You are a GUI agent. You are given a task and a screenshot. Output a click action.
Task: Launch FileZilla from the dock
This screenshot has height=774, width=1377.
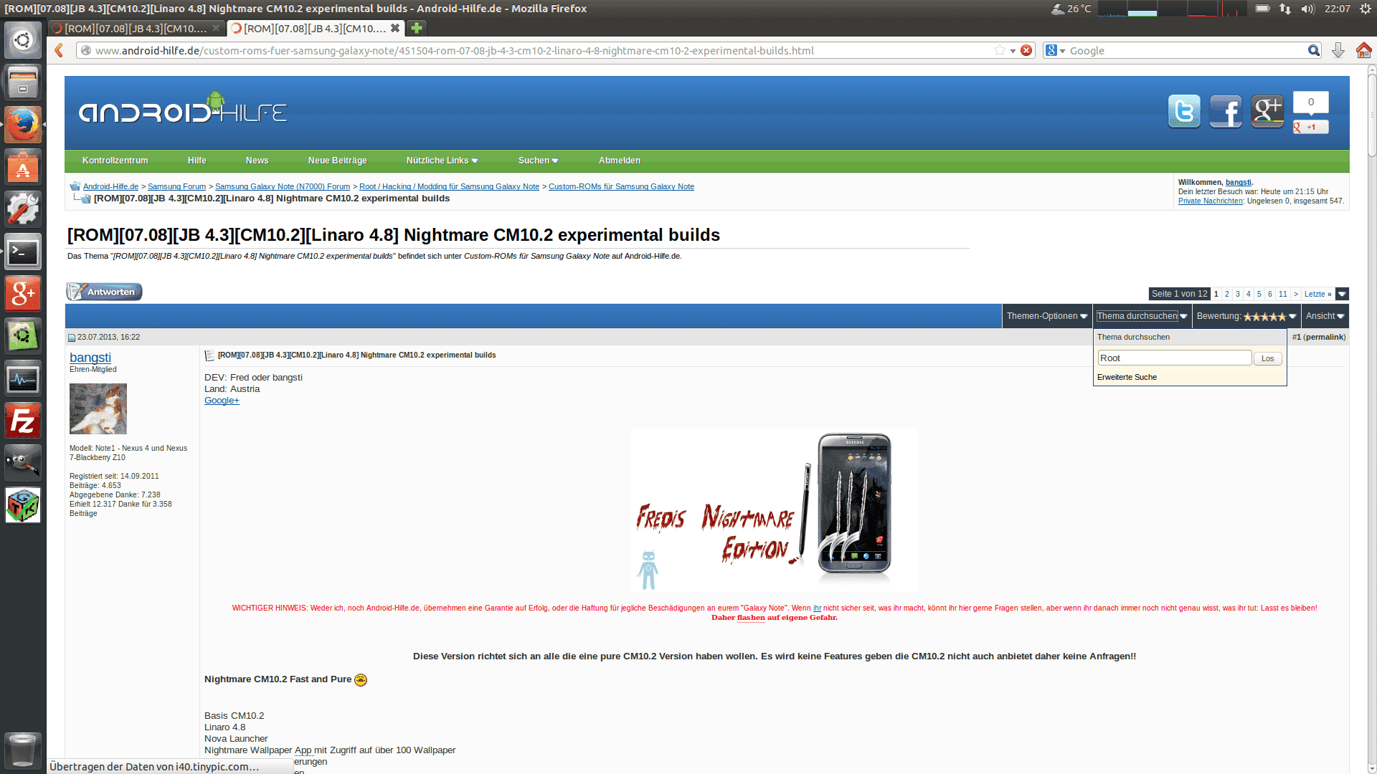coord(23,421)
